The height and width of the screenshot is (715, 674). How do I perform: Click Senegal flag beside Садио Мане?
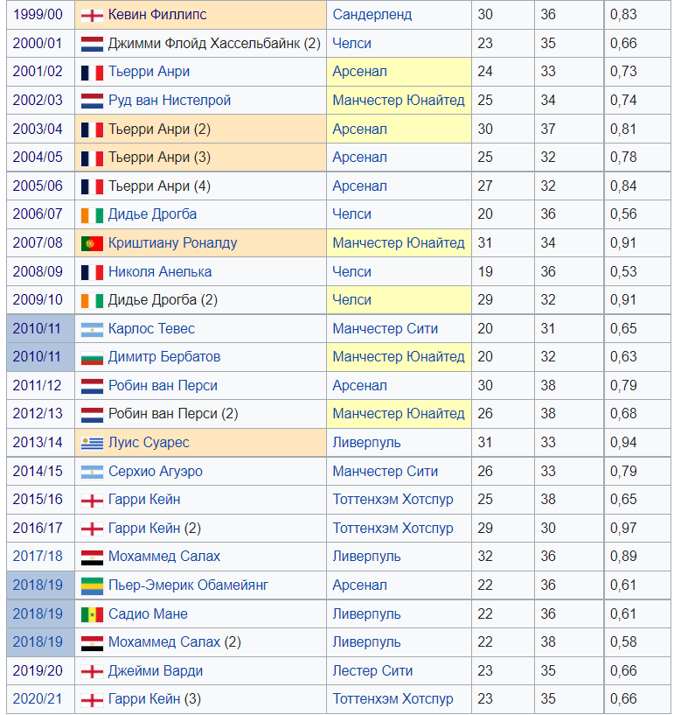click(92, 614)
